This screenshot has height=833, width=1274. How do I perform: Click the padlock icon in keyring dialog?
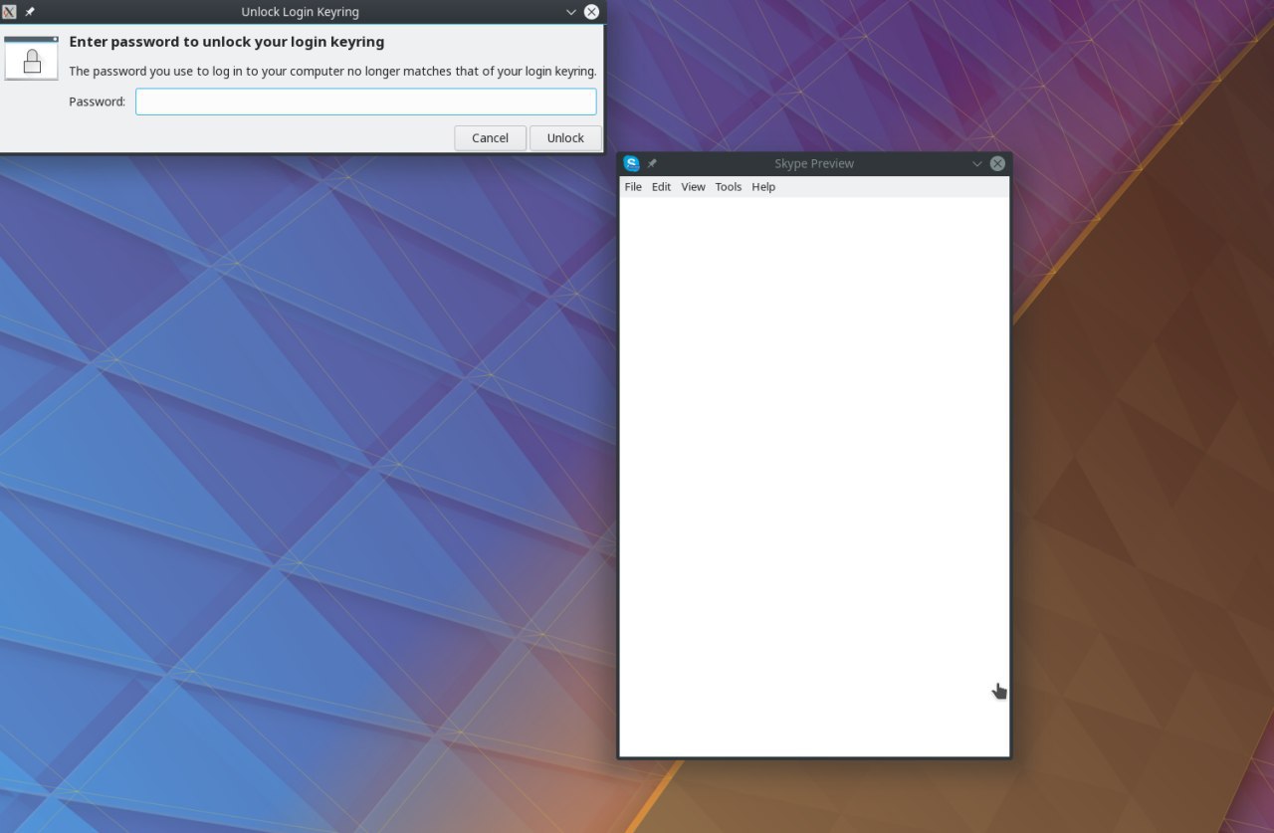32,58
